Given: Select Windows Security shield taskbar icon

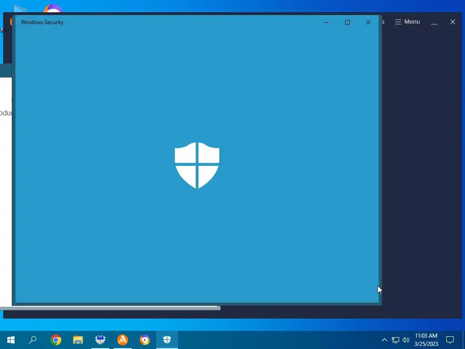Looking at the screenshot, I should coord(167,340).
